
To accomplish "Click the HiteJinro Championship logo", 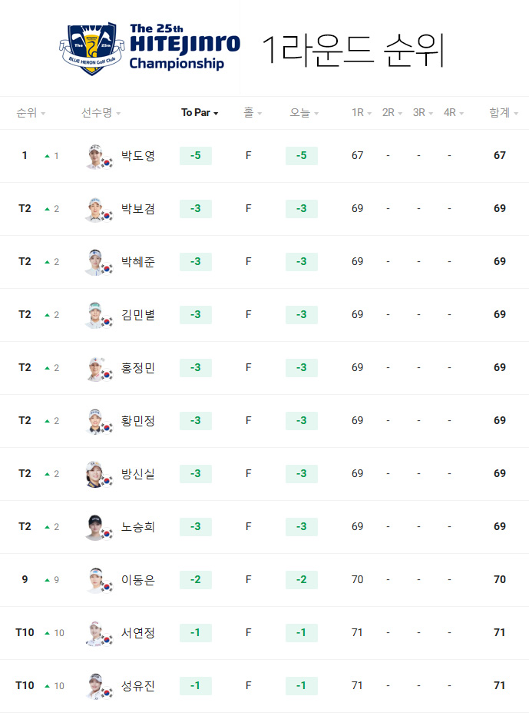I will click(150, 48).
